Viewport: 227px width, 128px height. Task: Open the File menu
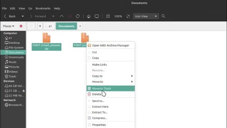coord(4,9)
